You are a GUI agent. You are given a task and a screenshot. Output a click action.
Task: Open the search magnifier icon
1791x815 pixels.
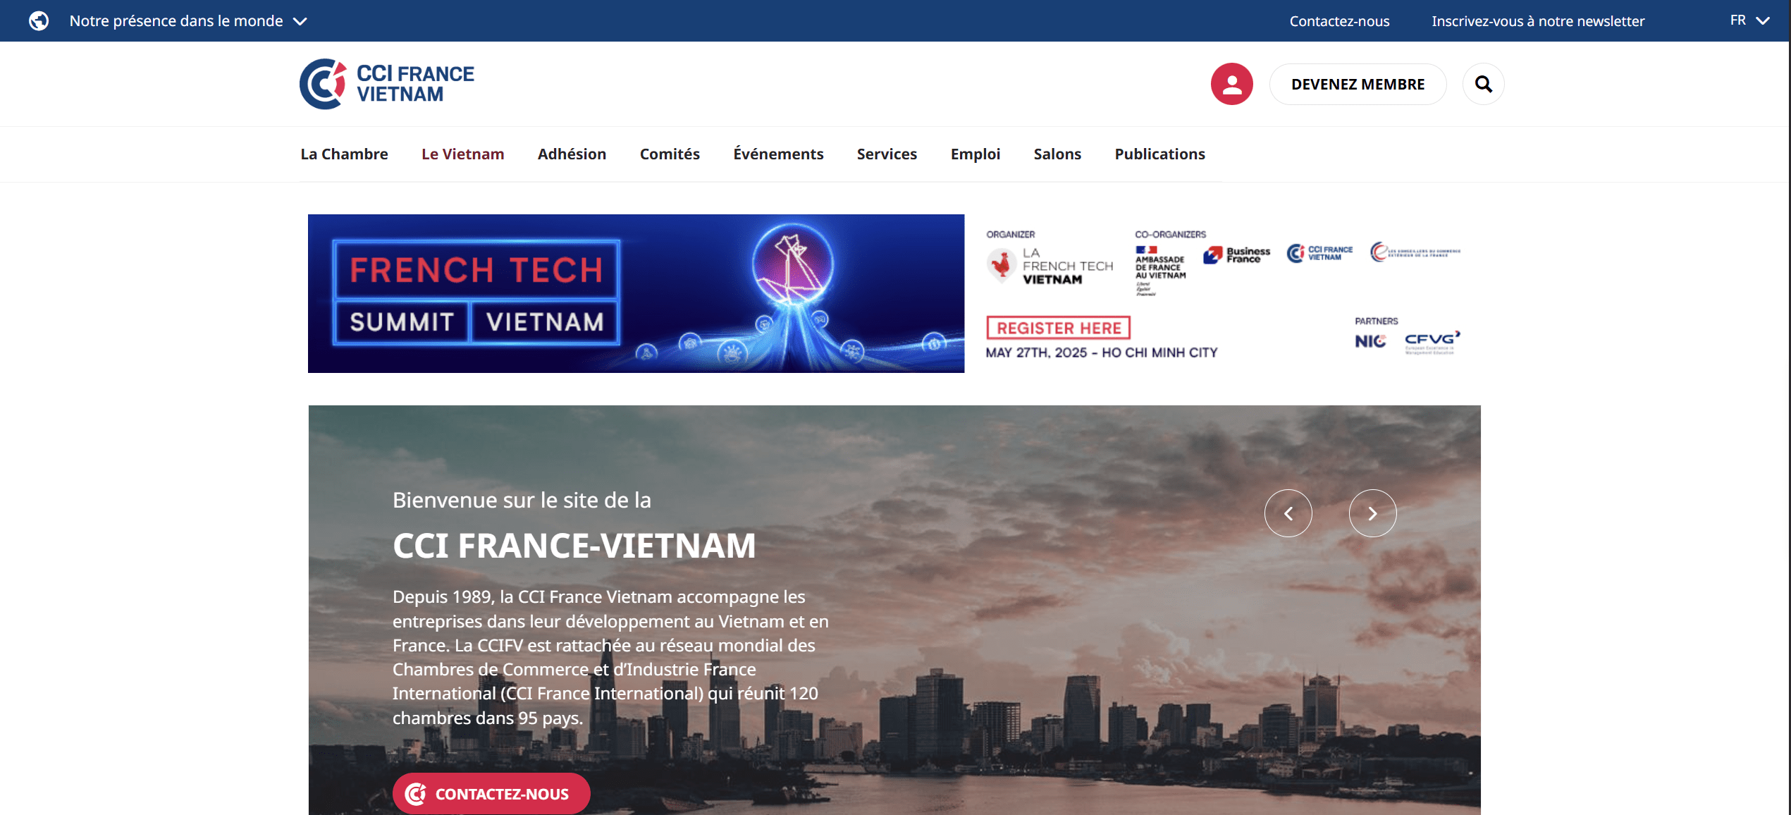tap(1483, 84)
